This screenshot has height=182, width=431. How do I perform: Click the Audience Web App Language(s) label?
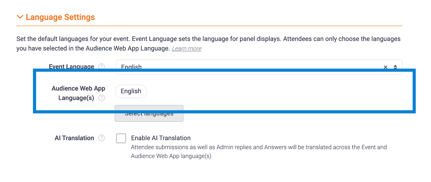(78, 93)
